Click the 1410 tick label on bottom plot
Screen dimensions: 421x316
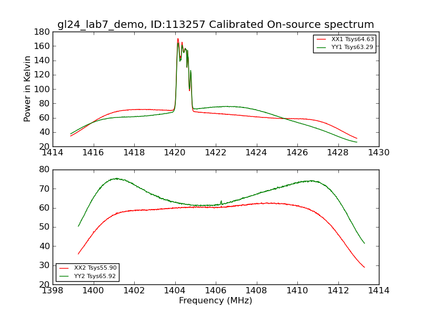(297, 291)
